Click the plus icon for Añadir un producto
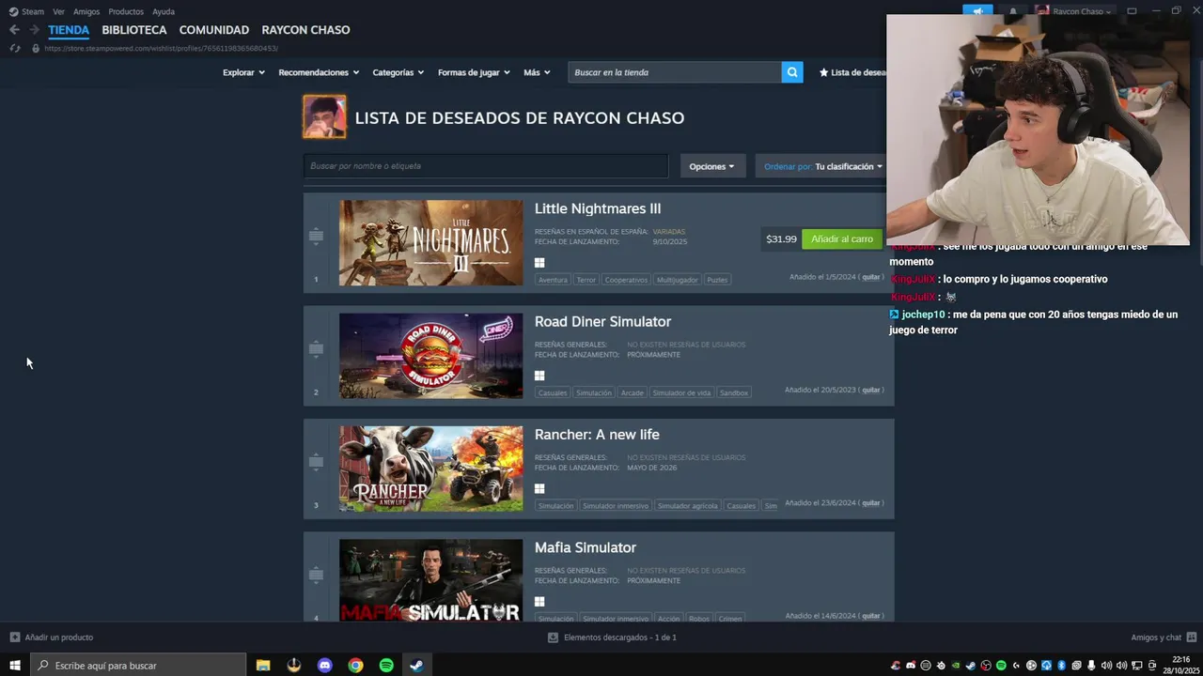This screenshot has width=1203, height=676. point(14,638)
